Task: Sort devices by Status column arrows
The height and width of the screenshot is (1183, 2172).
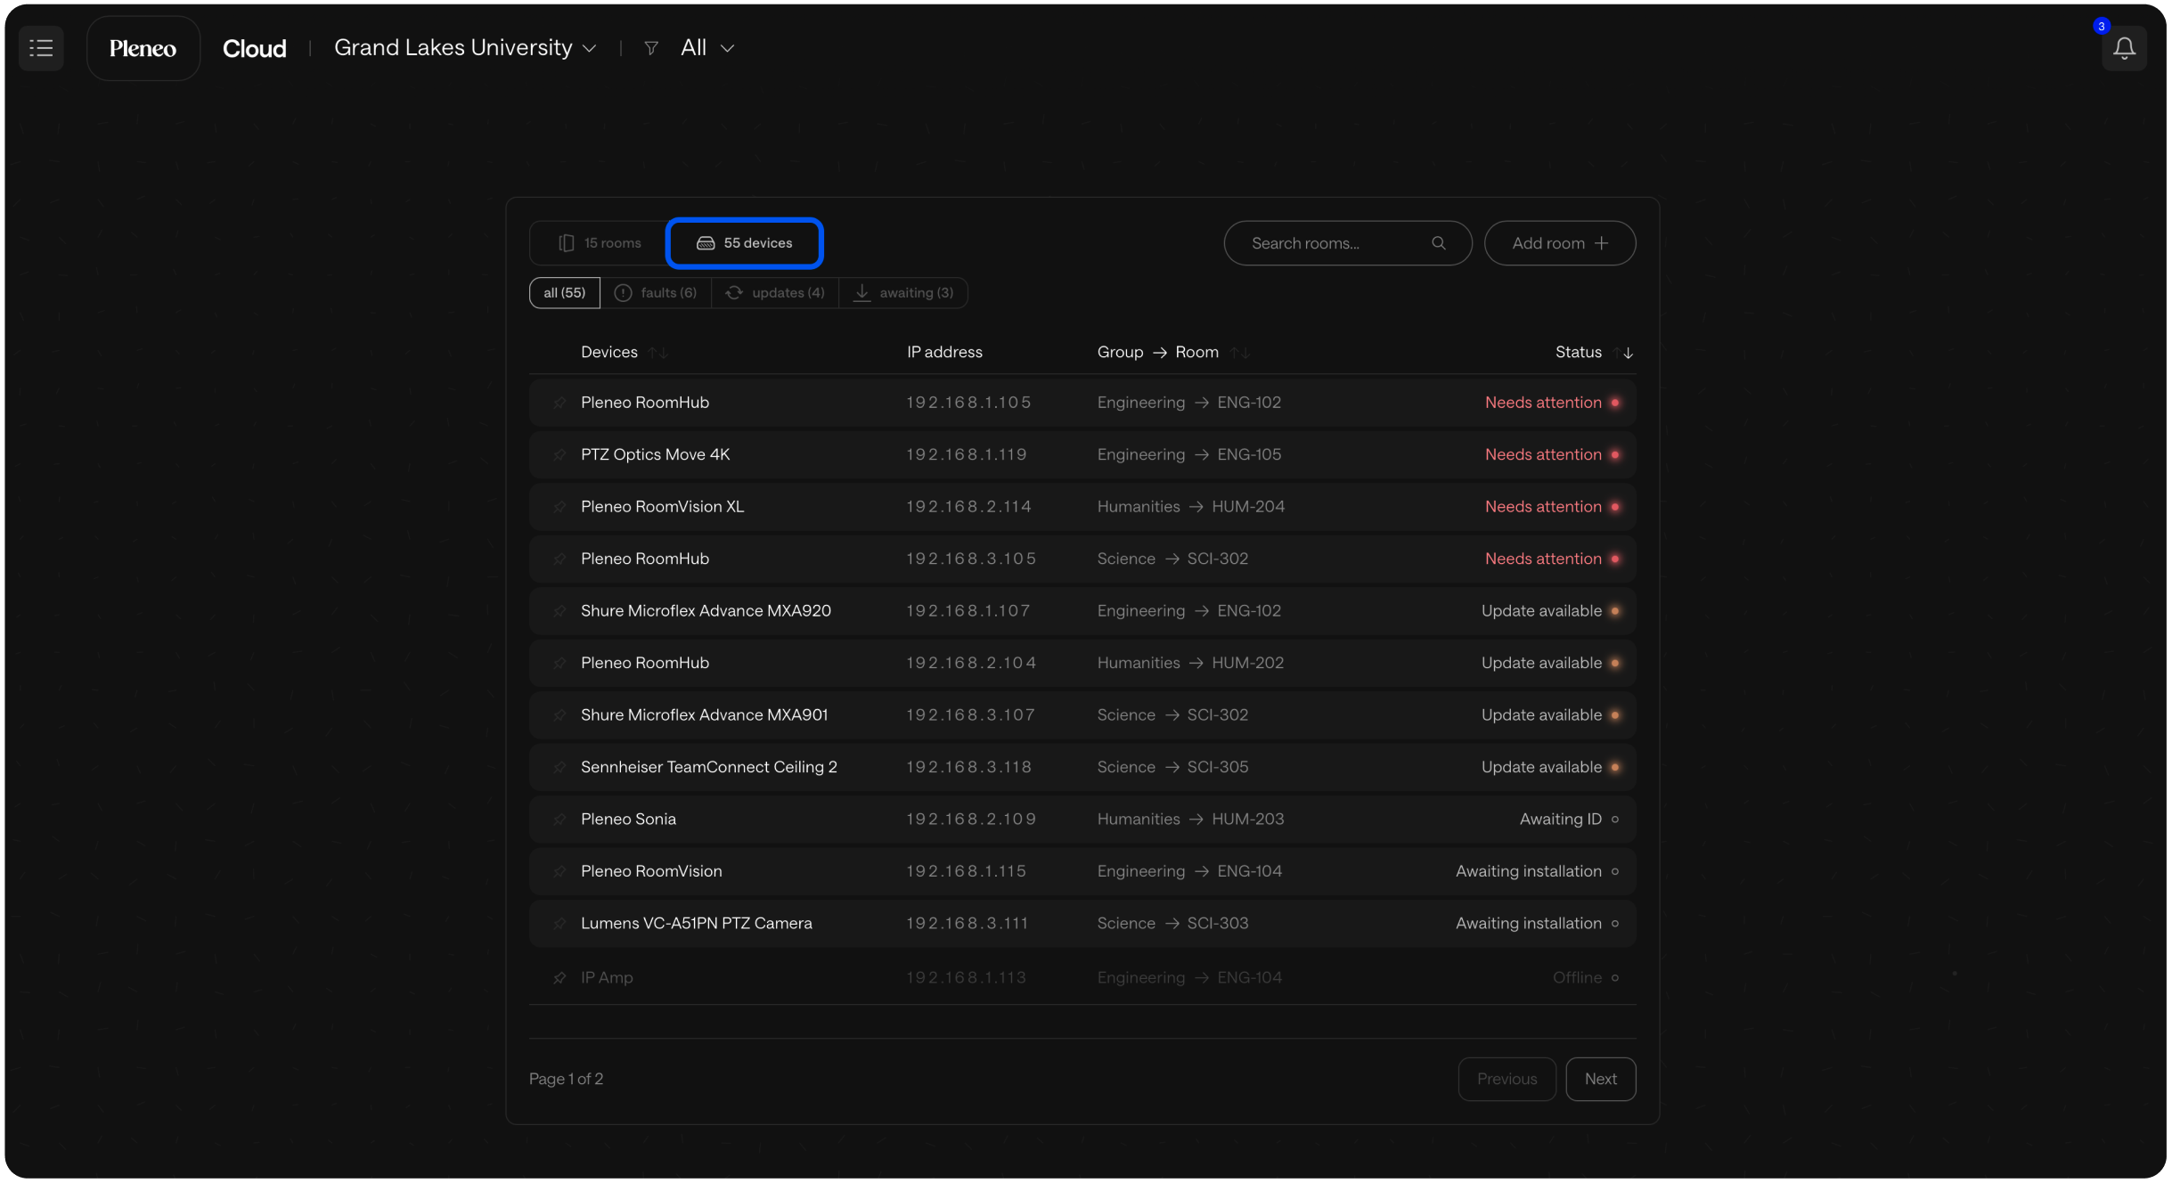Action: [1623, 353]
